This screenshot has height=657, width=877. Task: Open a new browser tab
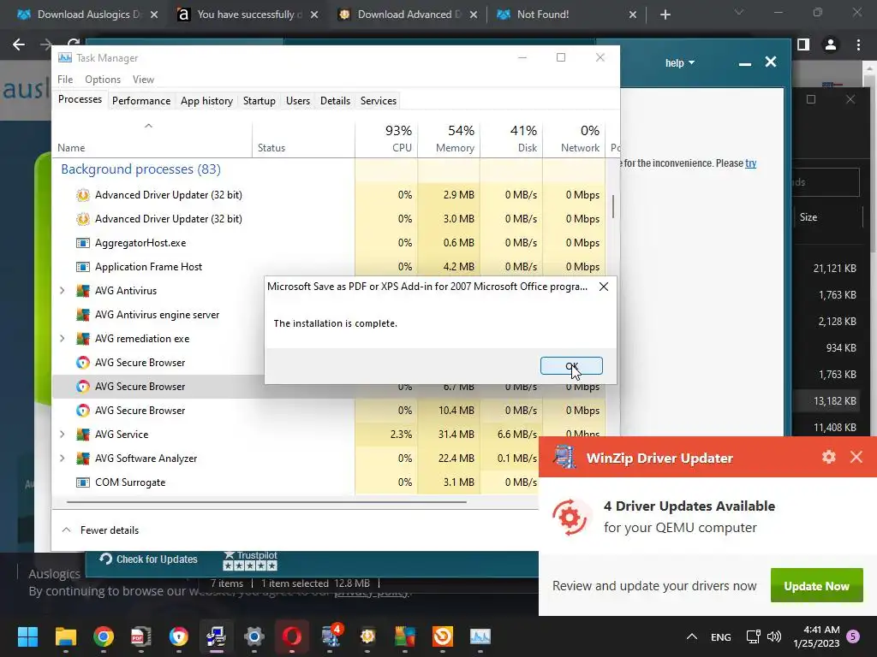(x=665, y=15)
